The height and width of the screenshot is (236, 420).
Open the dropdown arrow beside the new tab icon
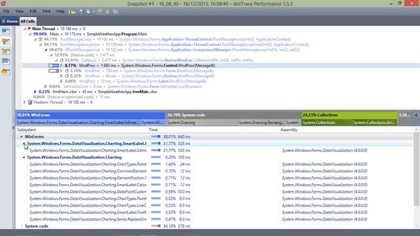click(x=94, y=12)
